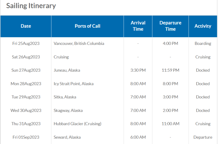Image resolution: width=218 pixels, height=144 pixels.
Task: Click the 11:59 PM departure time
Action: [x=170, y=70]
